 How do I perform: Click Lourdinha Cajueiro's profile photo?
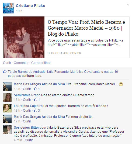(x=7, y=108)
